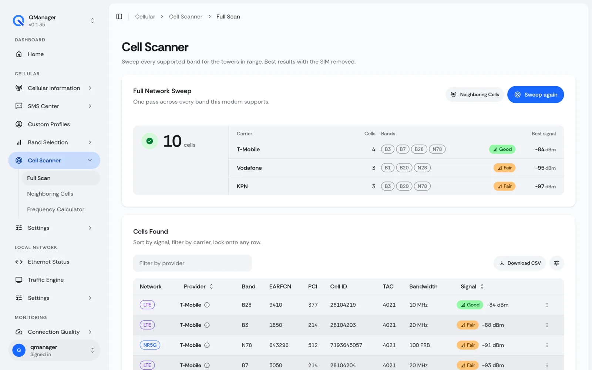Open qmanager user account menu
592x370 pixels.
[x=54, y=351]
